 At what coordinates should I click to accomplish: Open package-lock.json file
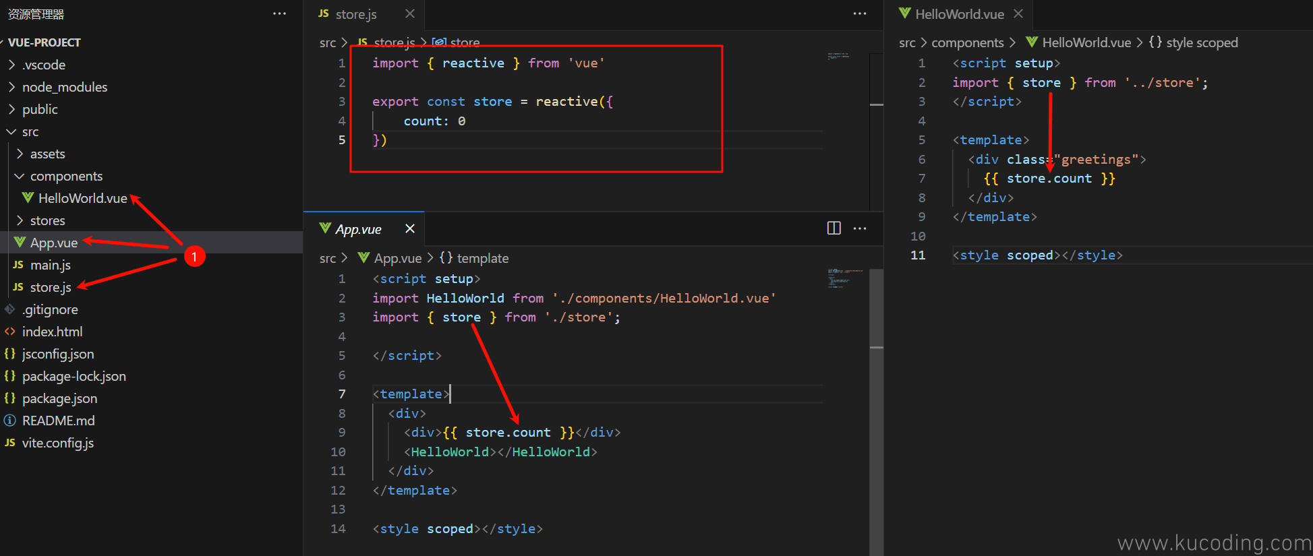tap(74, 376)
